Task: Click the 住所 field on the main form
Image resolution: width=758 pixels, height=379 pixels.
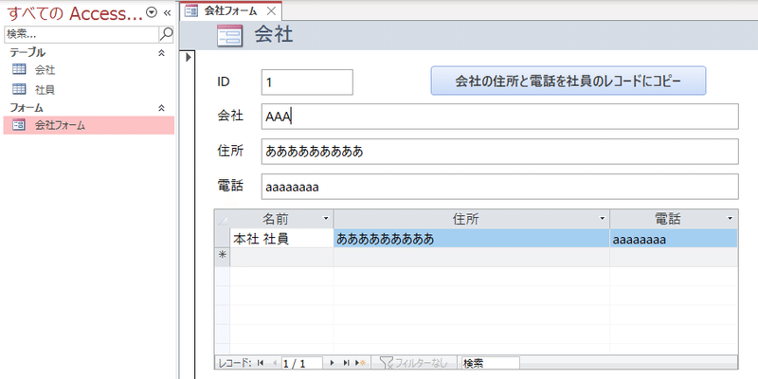Action: [500, 152]
